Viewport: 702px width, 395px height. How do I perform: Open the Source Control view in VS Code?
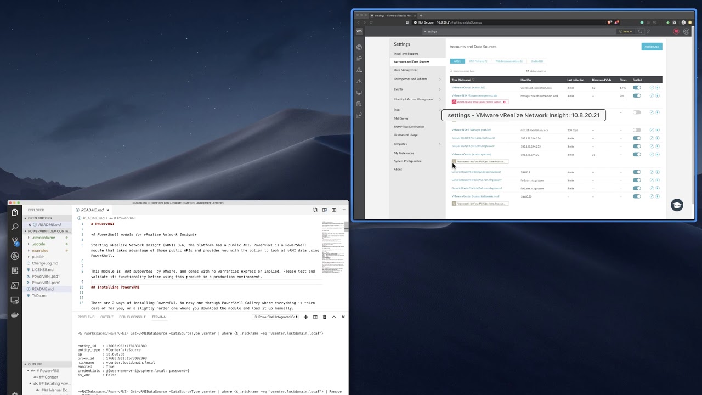(15, 241)
